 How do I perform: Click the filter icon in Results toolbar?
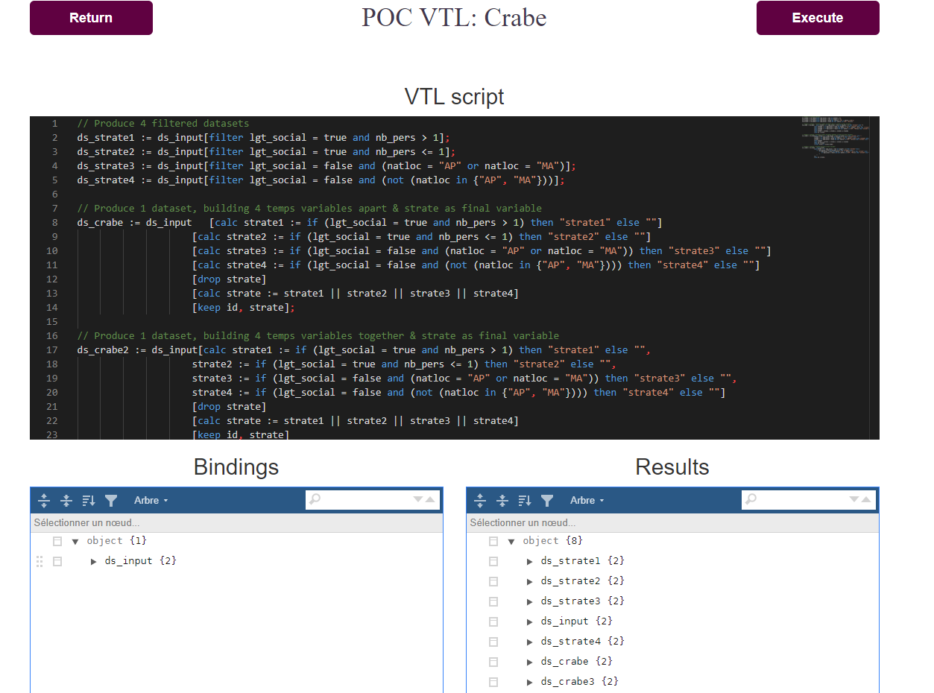point(547,501)
